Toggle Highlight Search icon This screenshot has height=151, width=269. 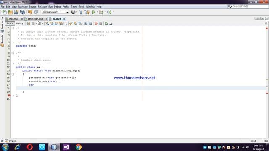point(61,23)
